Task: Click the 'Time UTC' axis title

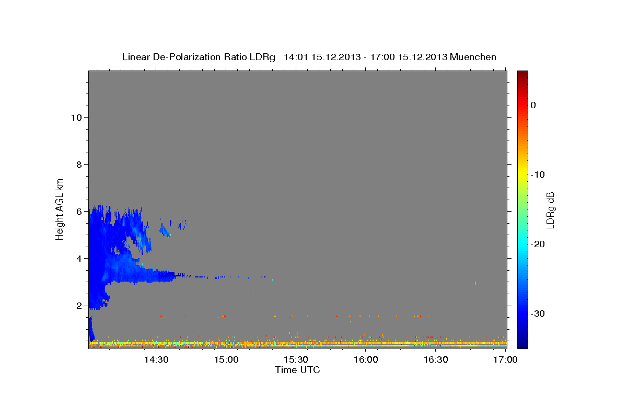Action: coord(297,370)
